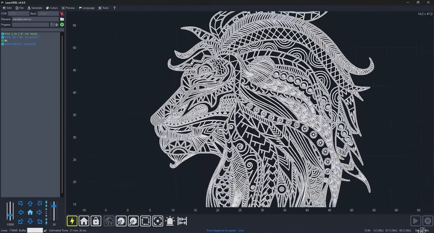This screenshot has height=233, width=434.
Task: Open the Generate menu
Action: (x=35, y=8)
